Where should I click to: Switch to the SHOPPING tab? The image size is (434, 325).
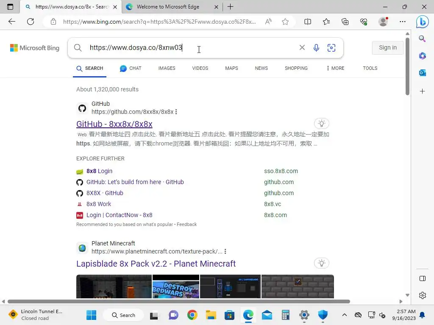pos(296,68)
